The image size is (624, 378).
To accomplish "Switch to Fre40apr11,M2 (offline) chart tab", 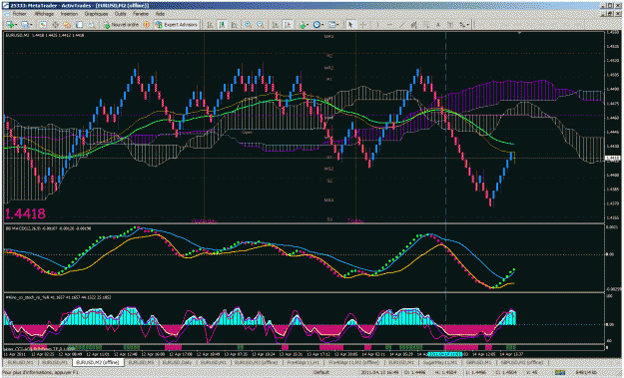I will (354, 362).
